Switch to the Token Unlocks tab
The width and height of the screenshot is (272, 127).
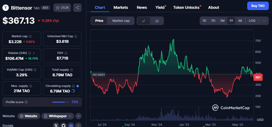click(x=187, y=8)
